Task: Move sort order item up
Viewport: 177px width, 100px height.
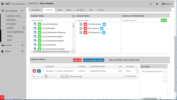Action: pos(165,71)
